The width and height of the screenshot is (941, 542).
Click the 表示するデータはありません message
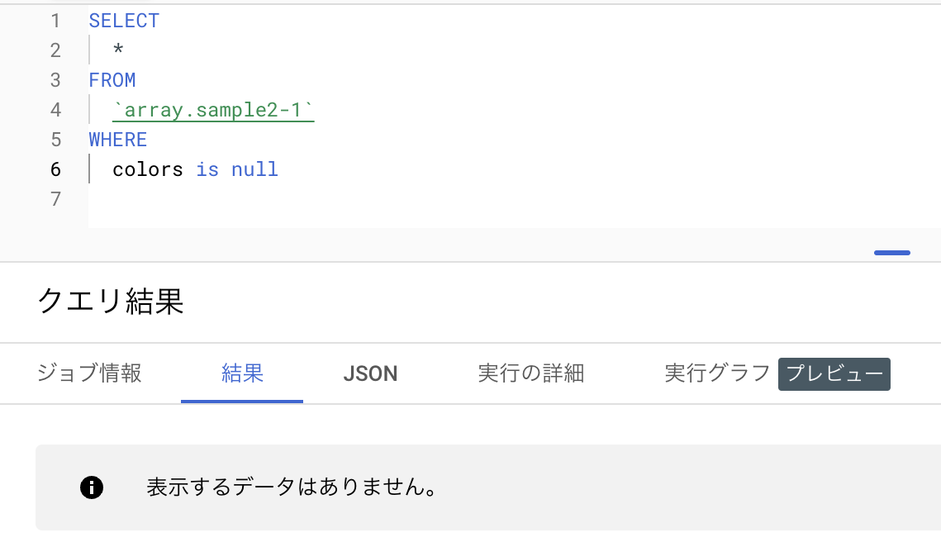(x=292, y=487)
